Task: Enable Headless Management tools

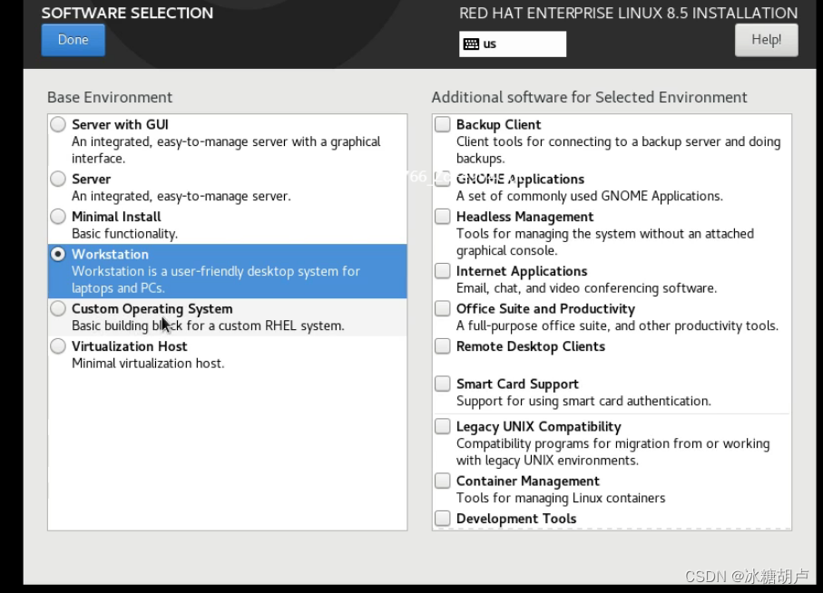Action: tap(442, 216)
